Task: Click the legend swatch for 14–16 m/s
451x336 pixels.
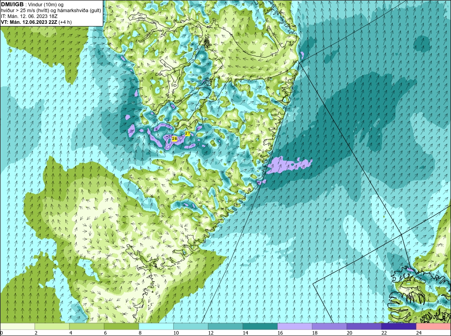Action: [260, 327]
